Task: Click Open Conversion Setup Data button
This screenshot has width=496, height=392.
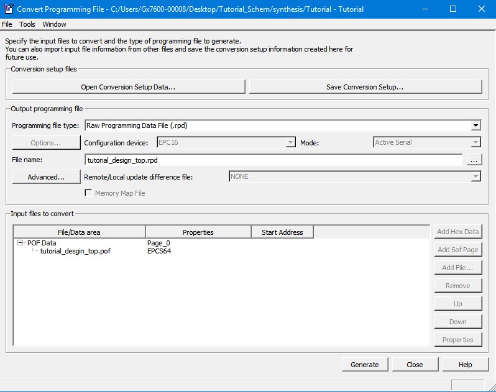Action: click(x=129, y=87)
